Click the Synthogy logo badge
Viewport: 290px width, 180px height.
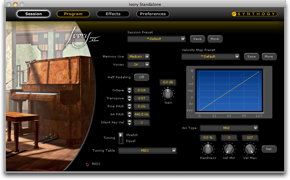coord(254,14)
